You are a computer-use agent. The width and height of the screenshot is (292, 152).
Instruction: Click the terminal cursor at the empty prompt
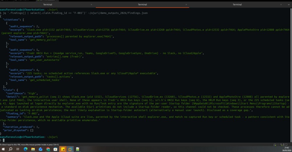tap(4, 140)
